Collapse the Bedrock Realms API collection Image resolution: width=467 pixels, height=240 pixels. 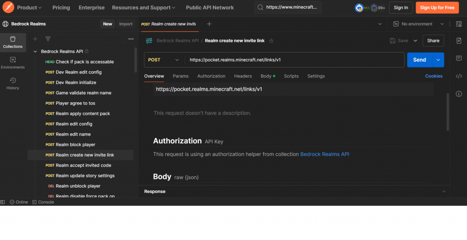click(x=35, y=52)
